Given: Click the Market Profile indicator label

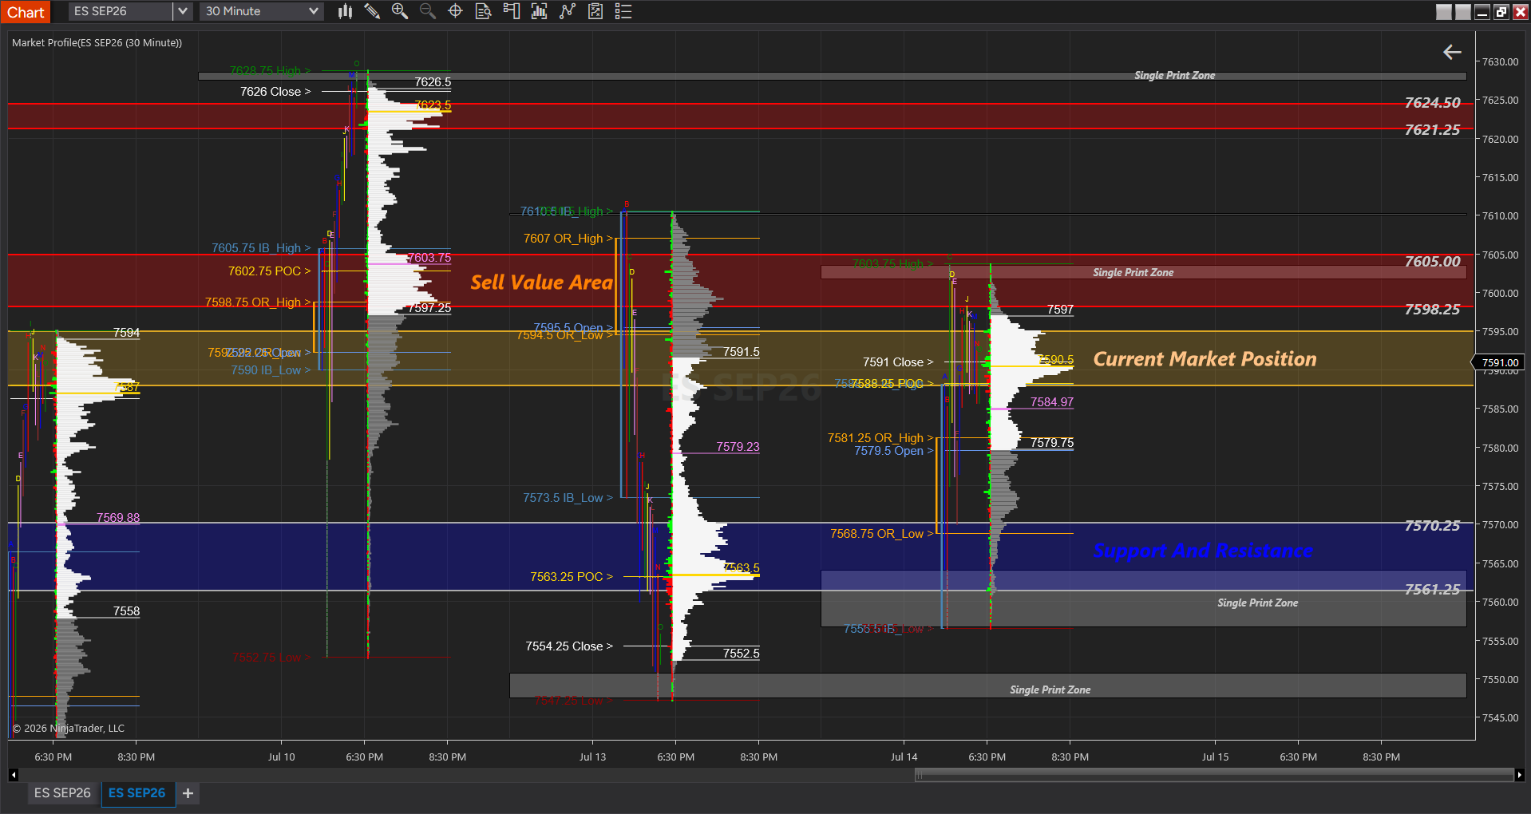Looking at the screenshot, I should (97, 43).
